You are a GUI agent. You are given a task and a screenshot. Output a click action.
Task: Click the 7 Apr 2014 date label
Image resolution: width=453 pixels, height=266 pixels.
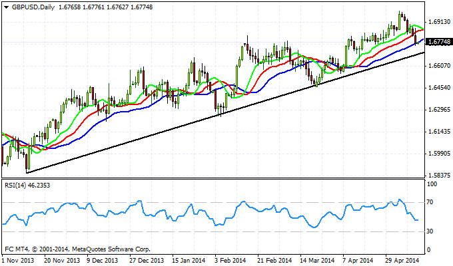click(x=358, y=260)
